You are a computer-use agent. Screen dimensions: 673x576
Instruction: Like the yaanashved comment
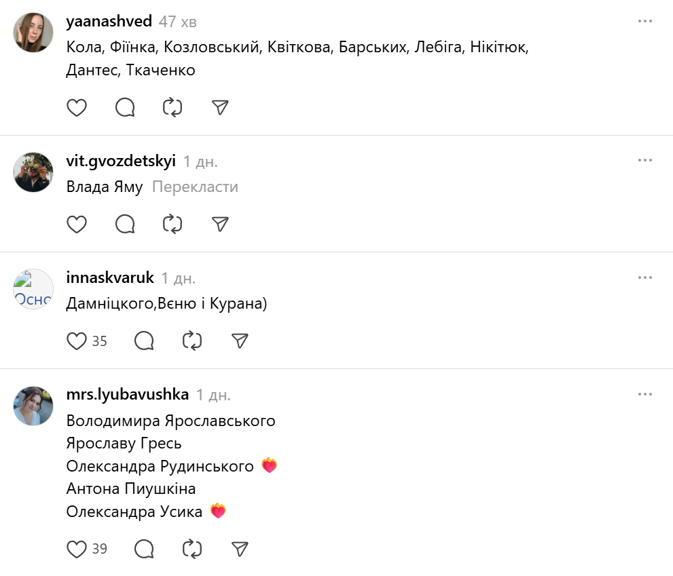click(x=77, y=107)
